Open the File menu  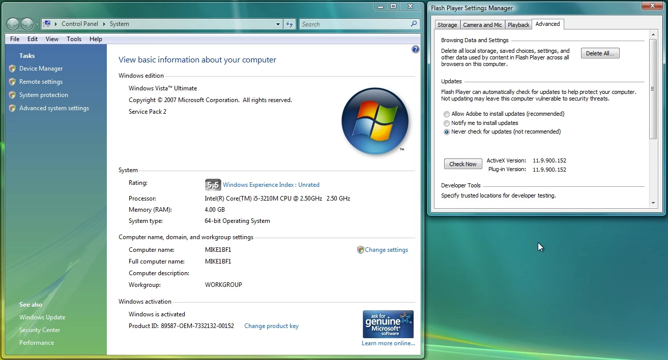[15, 39]
